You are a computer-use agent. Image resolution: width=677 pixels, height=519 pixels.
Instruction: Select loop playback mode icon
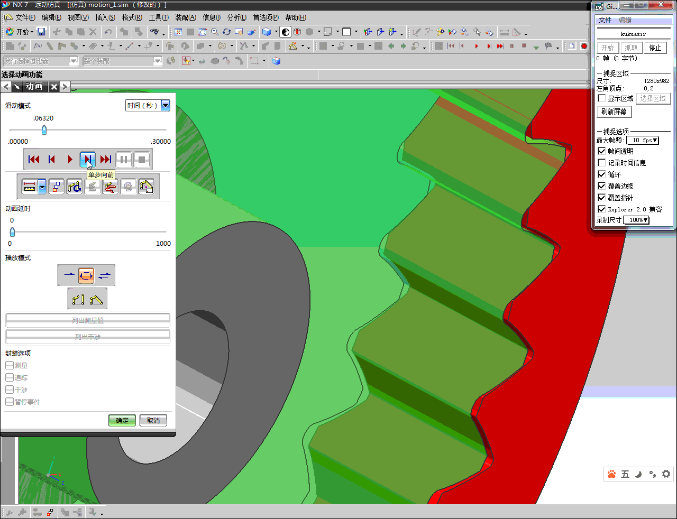86,275
